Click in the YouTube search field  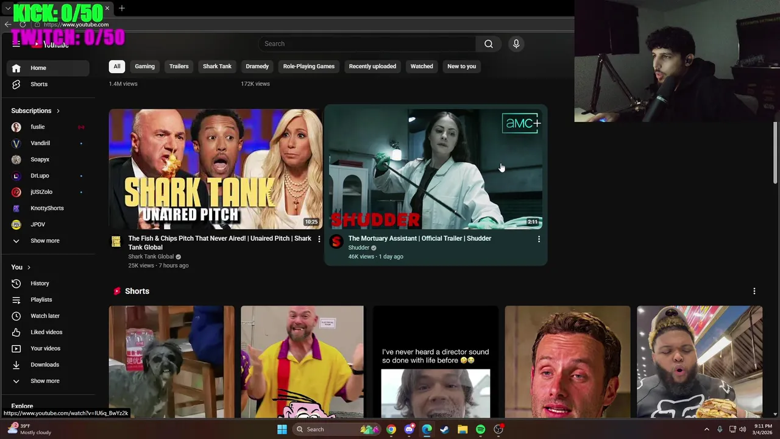367,44
